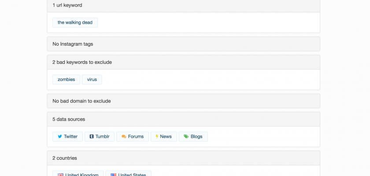The image size is (370, 176).
Task: Choose the Tumblr text label
Action: (x=102, y=136)
